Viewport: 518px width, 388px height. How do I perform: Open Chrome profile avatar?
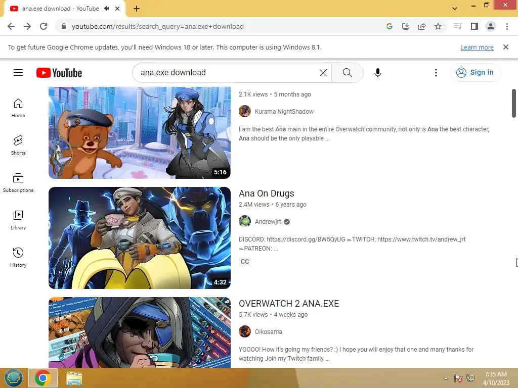coord(491,26)
